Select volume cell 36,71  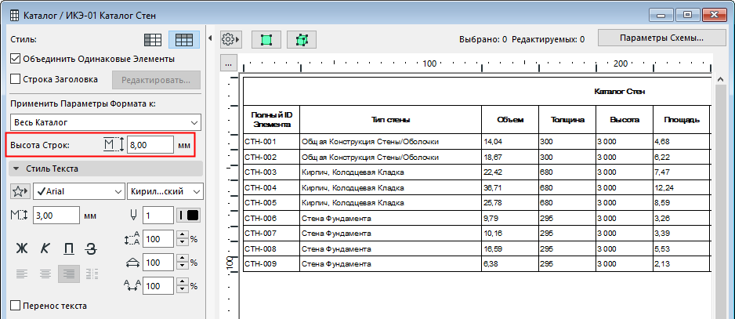510,187
